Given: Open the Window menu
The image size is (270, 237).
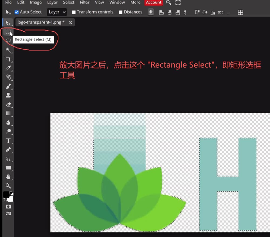Looking at the screenshot, I should [117, 2].
